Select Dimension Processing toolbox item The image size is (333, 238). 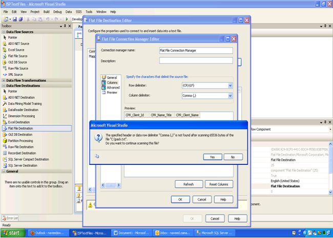click(22, 116)
